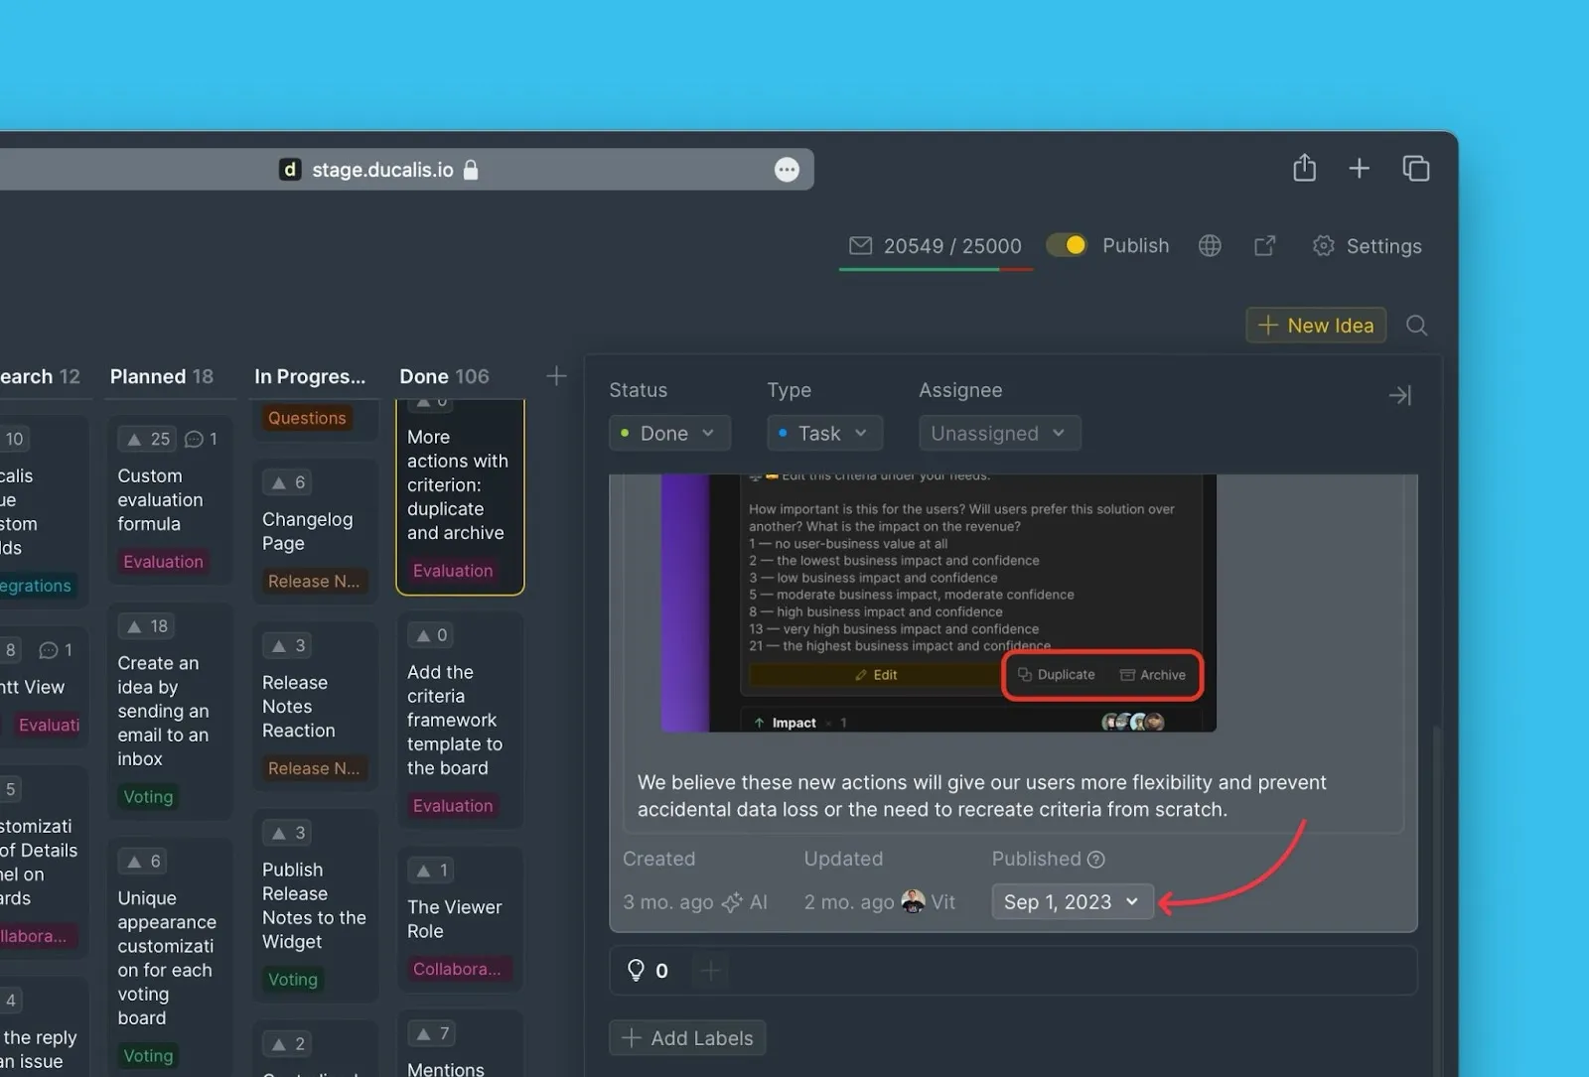Open the Type dropdown set to Task
1589x1077 pixels.
click(x=823, y=434)
